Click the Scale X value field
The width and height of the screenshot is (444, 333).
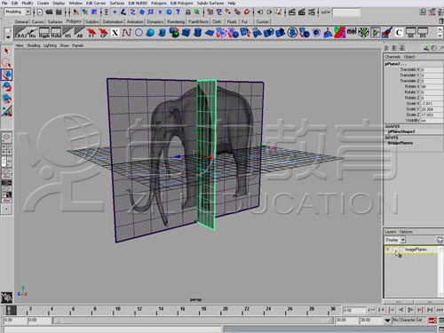(x=432, y=104)
